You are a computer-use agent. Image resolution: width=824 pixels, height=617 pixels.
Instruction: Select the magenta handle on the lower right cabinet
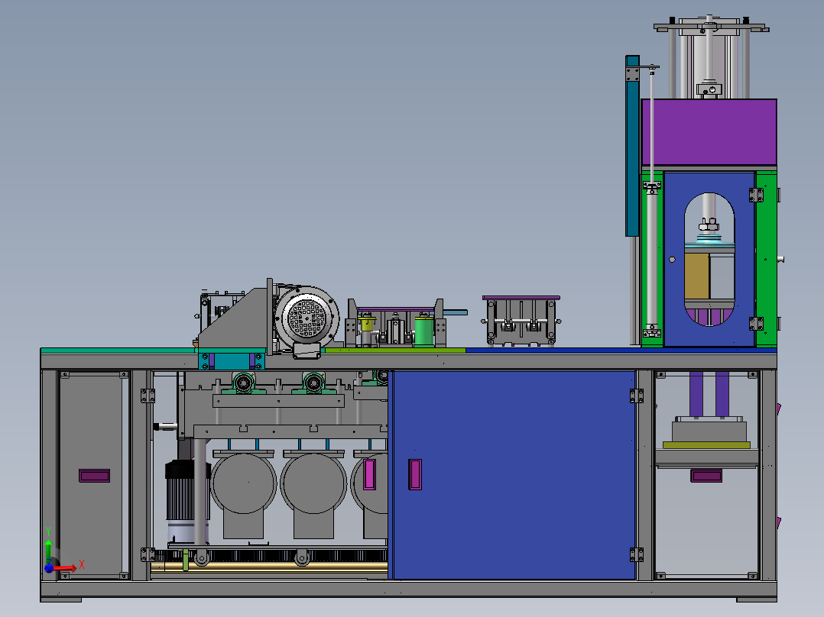(x=706, y=476)
